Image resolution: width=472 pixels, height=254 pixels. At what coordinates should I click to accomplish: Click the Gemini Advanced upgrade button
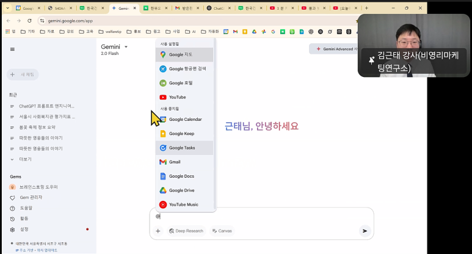click(x=335, y=49)
